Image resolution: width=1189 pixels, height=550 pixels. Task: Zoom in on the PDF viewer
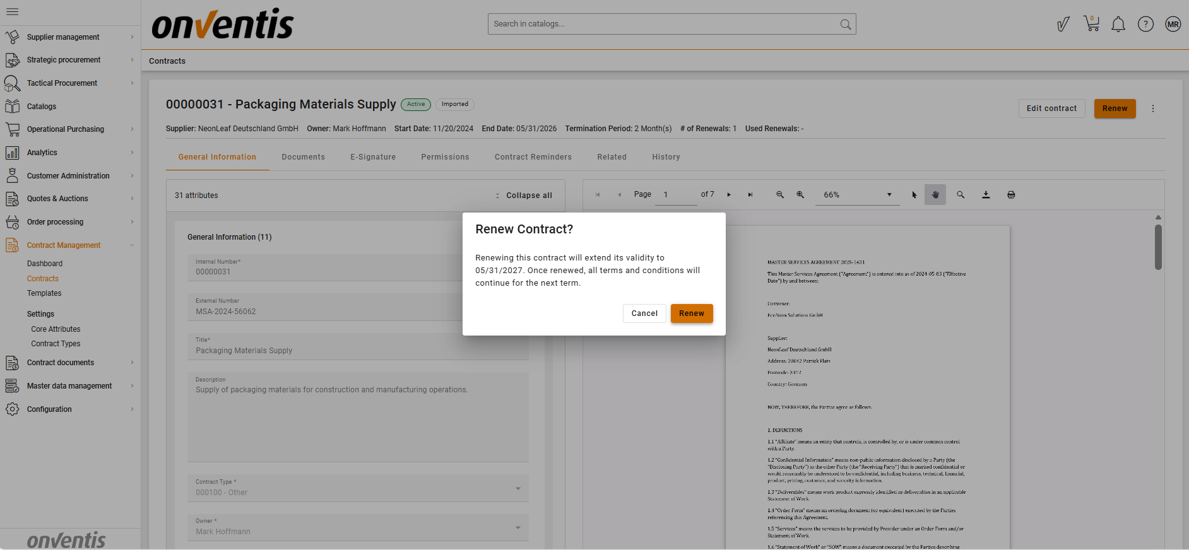(800, 195)
